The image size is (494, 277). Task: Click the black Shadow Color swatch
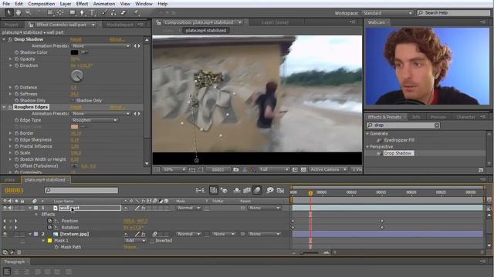click(74, 52)
